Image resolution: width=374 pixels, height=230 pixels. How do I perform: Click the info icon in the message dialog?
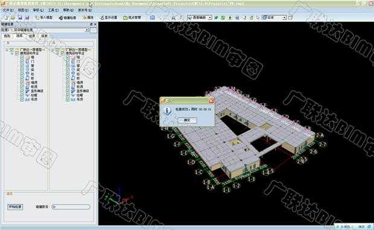click(168, 111)
